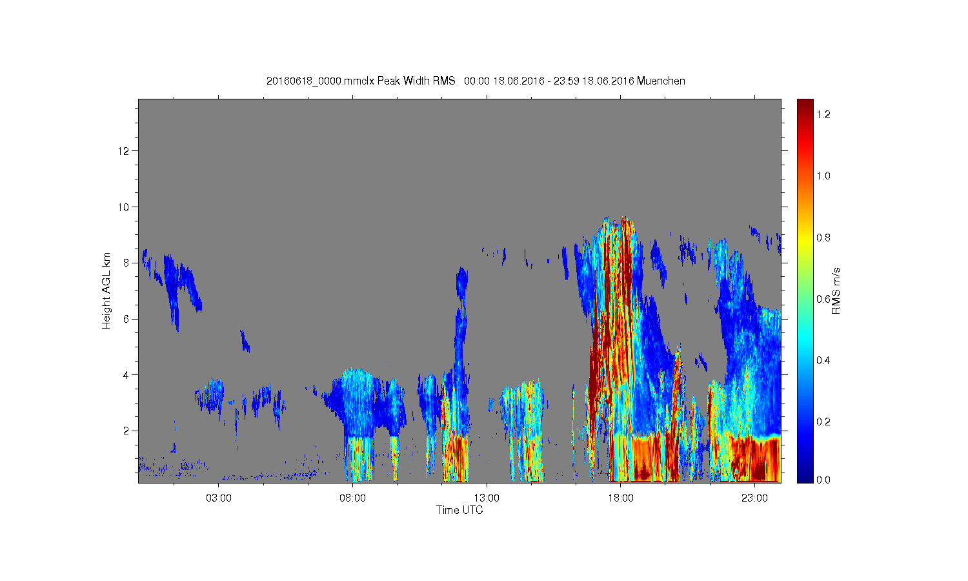Click the colorbar value 0.0
Image resolution: width=968 pixels, height=581 pixels.
[823, 480]
